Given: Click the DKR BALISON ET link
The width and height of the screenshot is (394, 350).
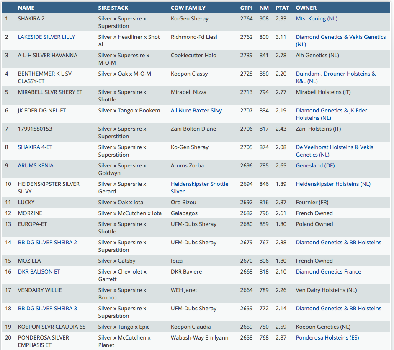Looking at the screenshot, I should click(39, 271).
